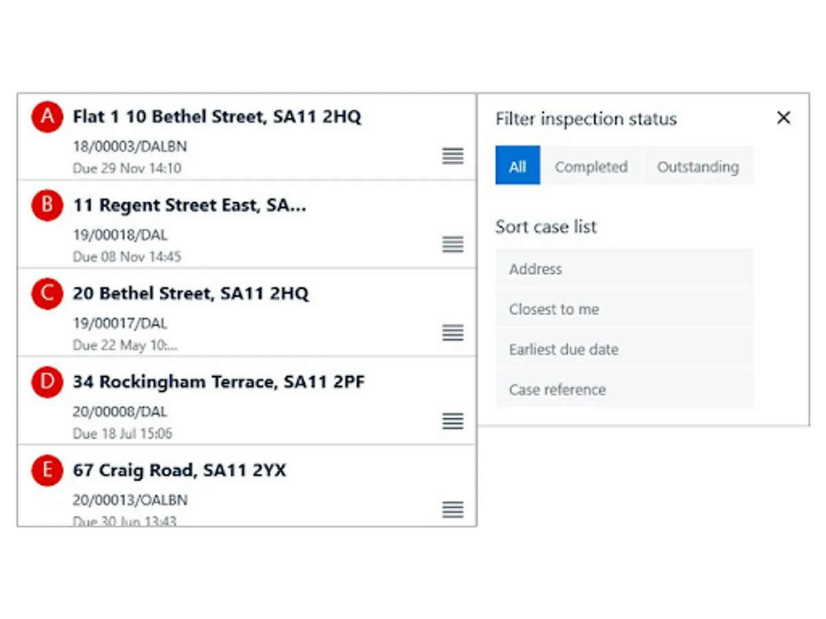826x619 pixels.
Task: Open menu lines for 34 Rockingham Terrace
Action: pyautogui.click(x=452, y=421)
